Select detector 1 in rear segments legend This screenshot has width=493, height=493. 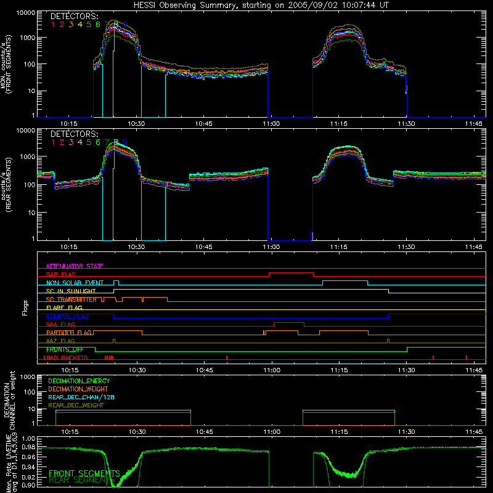pos(53,142)
